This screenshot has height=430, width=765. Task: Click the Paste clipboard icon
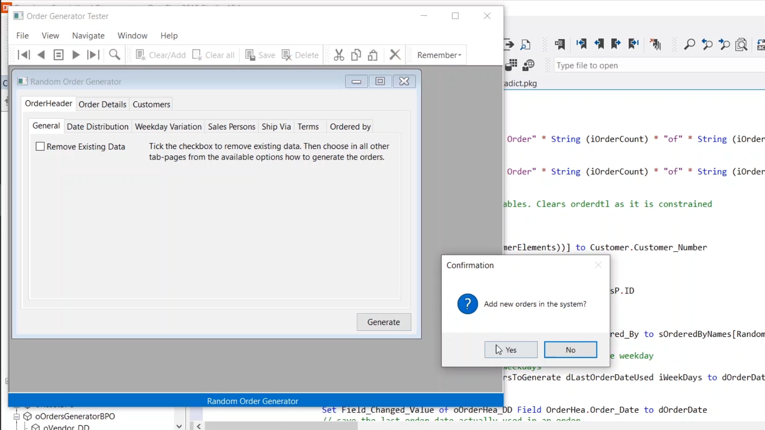[373, 55]
